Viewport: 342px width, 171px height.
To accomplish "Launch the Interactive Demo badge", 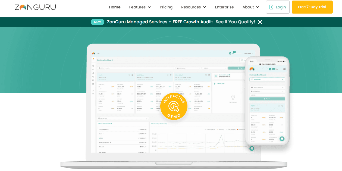I will click(174, 106).
